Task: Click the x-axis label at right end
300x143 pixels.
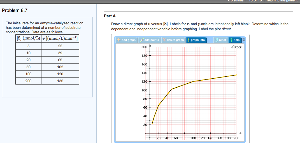Action: click(x=240, y=132)
